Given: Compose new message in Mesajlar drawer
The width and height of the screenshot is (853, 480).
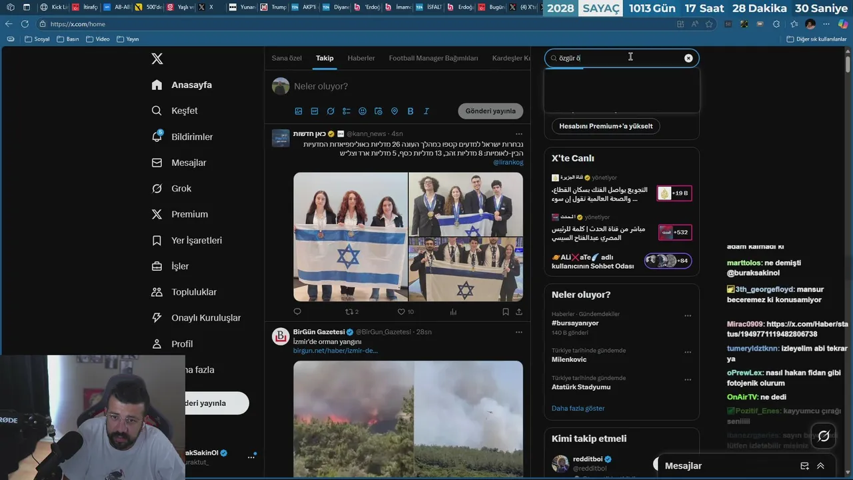Looking at the screenshot, I should [x=804, y=466].
